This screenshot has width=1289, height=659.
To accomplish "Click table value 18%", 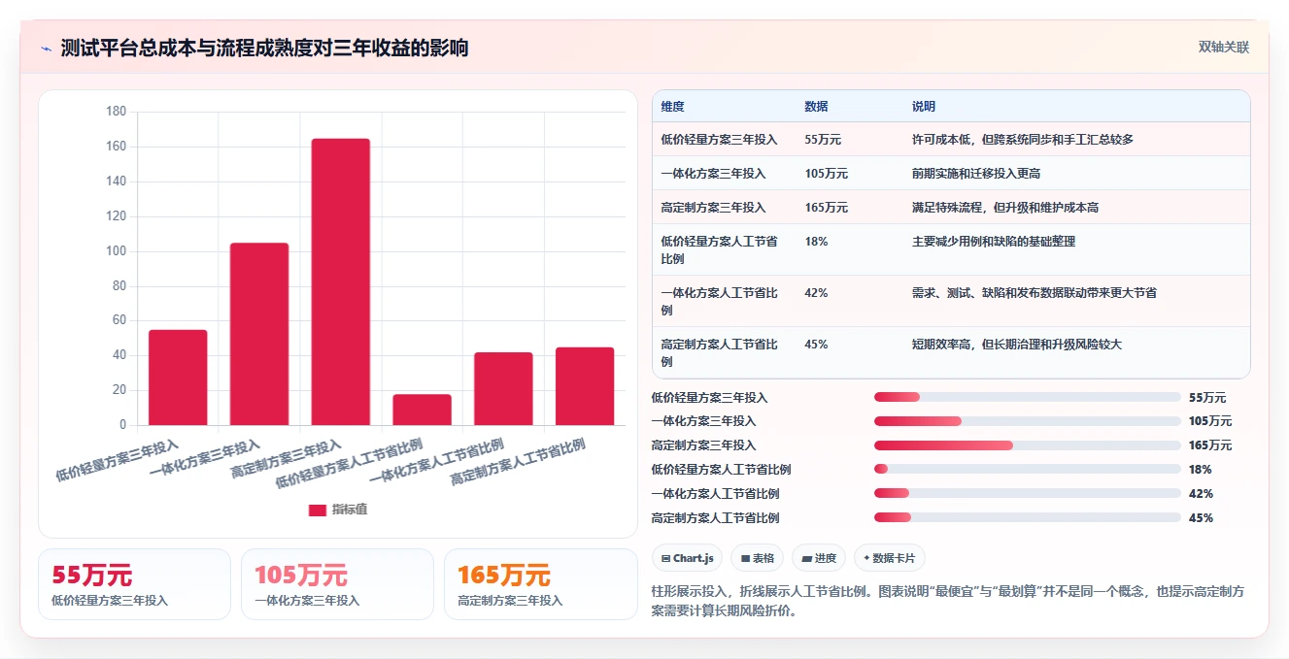I will coord(816,242).
